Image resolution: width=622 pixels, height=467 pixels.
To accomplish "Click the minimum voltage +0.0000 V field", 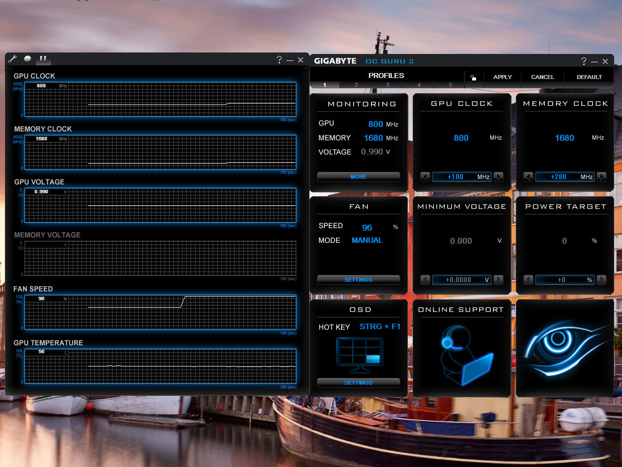I will click(462, 280).
